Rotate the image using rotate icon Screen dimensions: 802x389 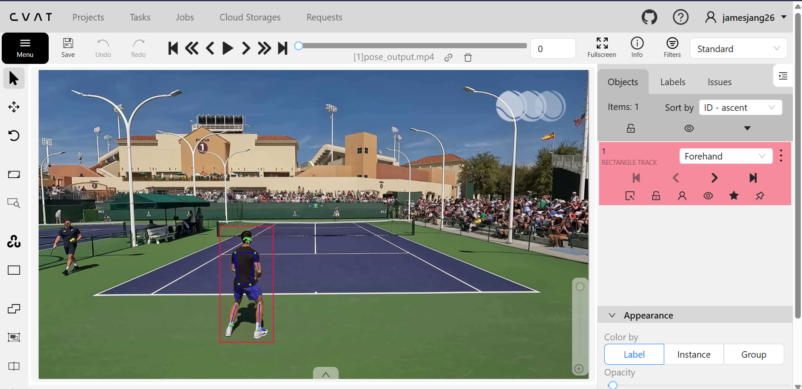14,136
